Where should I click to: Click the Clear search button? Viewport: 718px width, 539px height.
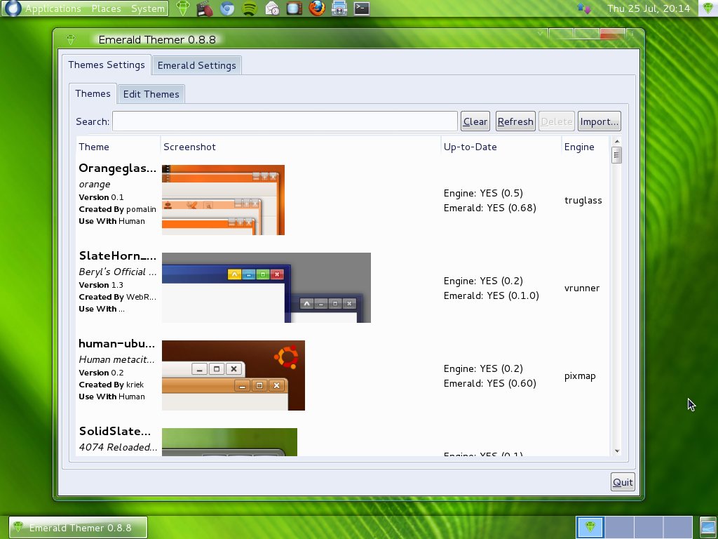475,121
